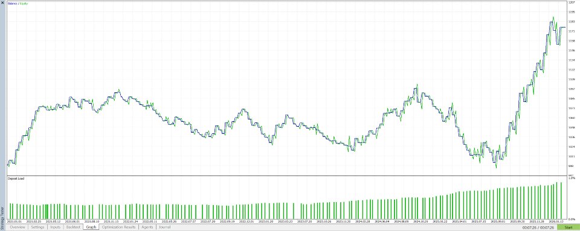This screenshot has height=231, width=580.
Task: Click the 2022.01.24 date label
Action: coord(130,222)
